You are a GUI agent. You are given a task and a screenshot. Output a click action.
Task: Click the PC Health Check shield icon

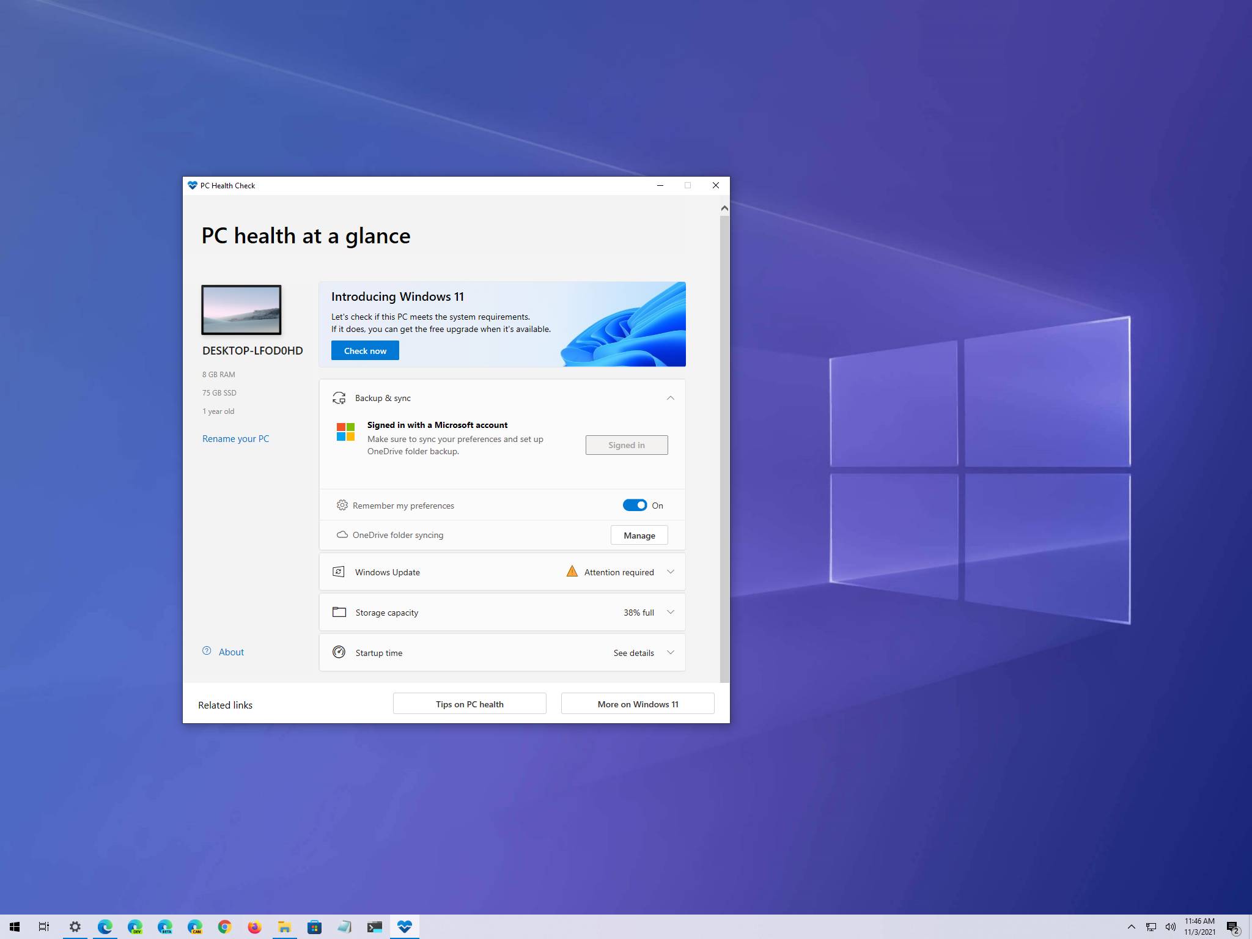point(193,185)
